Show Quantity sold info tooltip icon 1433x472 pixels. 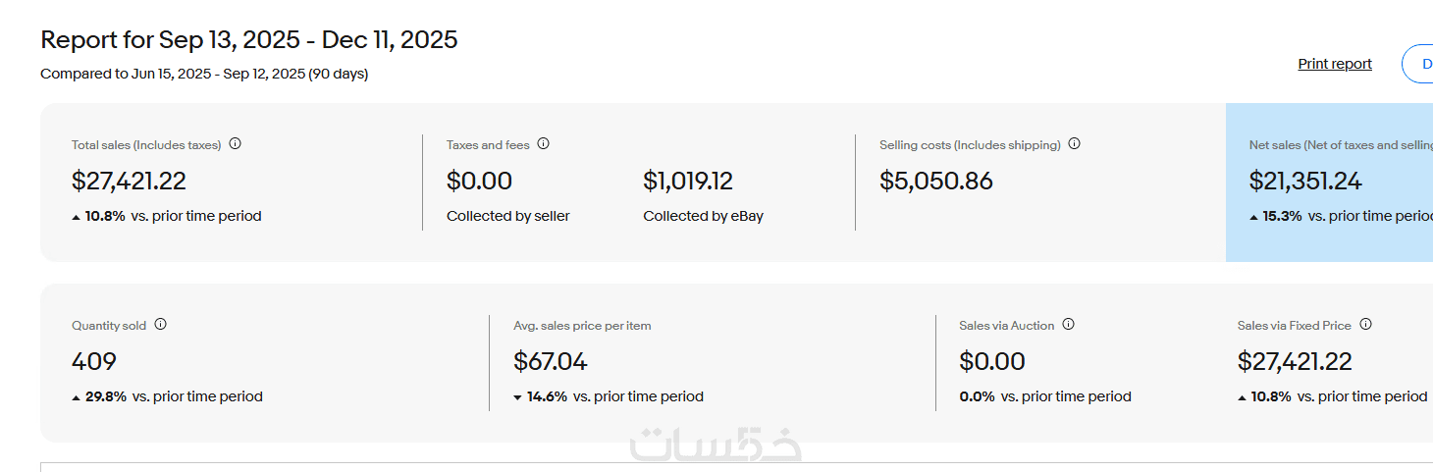(x=161, y=325)
